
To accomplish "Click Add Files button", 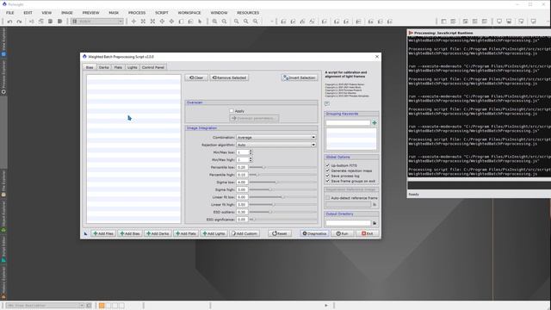I will pyautogui.click(x=103, y=233).
